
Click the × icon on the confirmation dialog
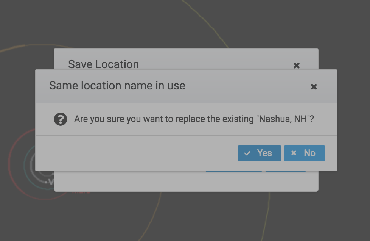pyautogui.click(x=314, y=87)
